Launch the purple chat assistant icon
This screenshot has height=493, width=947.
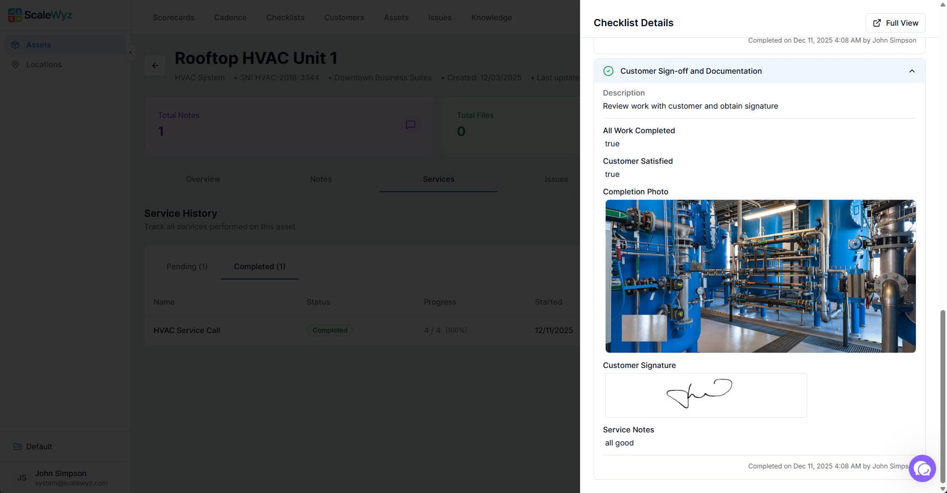tap(922, 468)
